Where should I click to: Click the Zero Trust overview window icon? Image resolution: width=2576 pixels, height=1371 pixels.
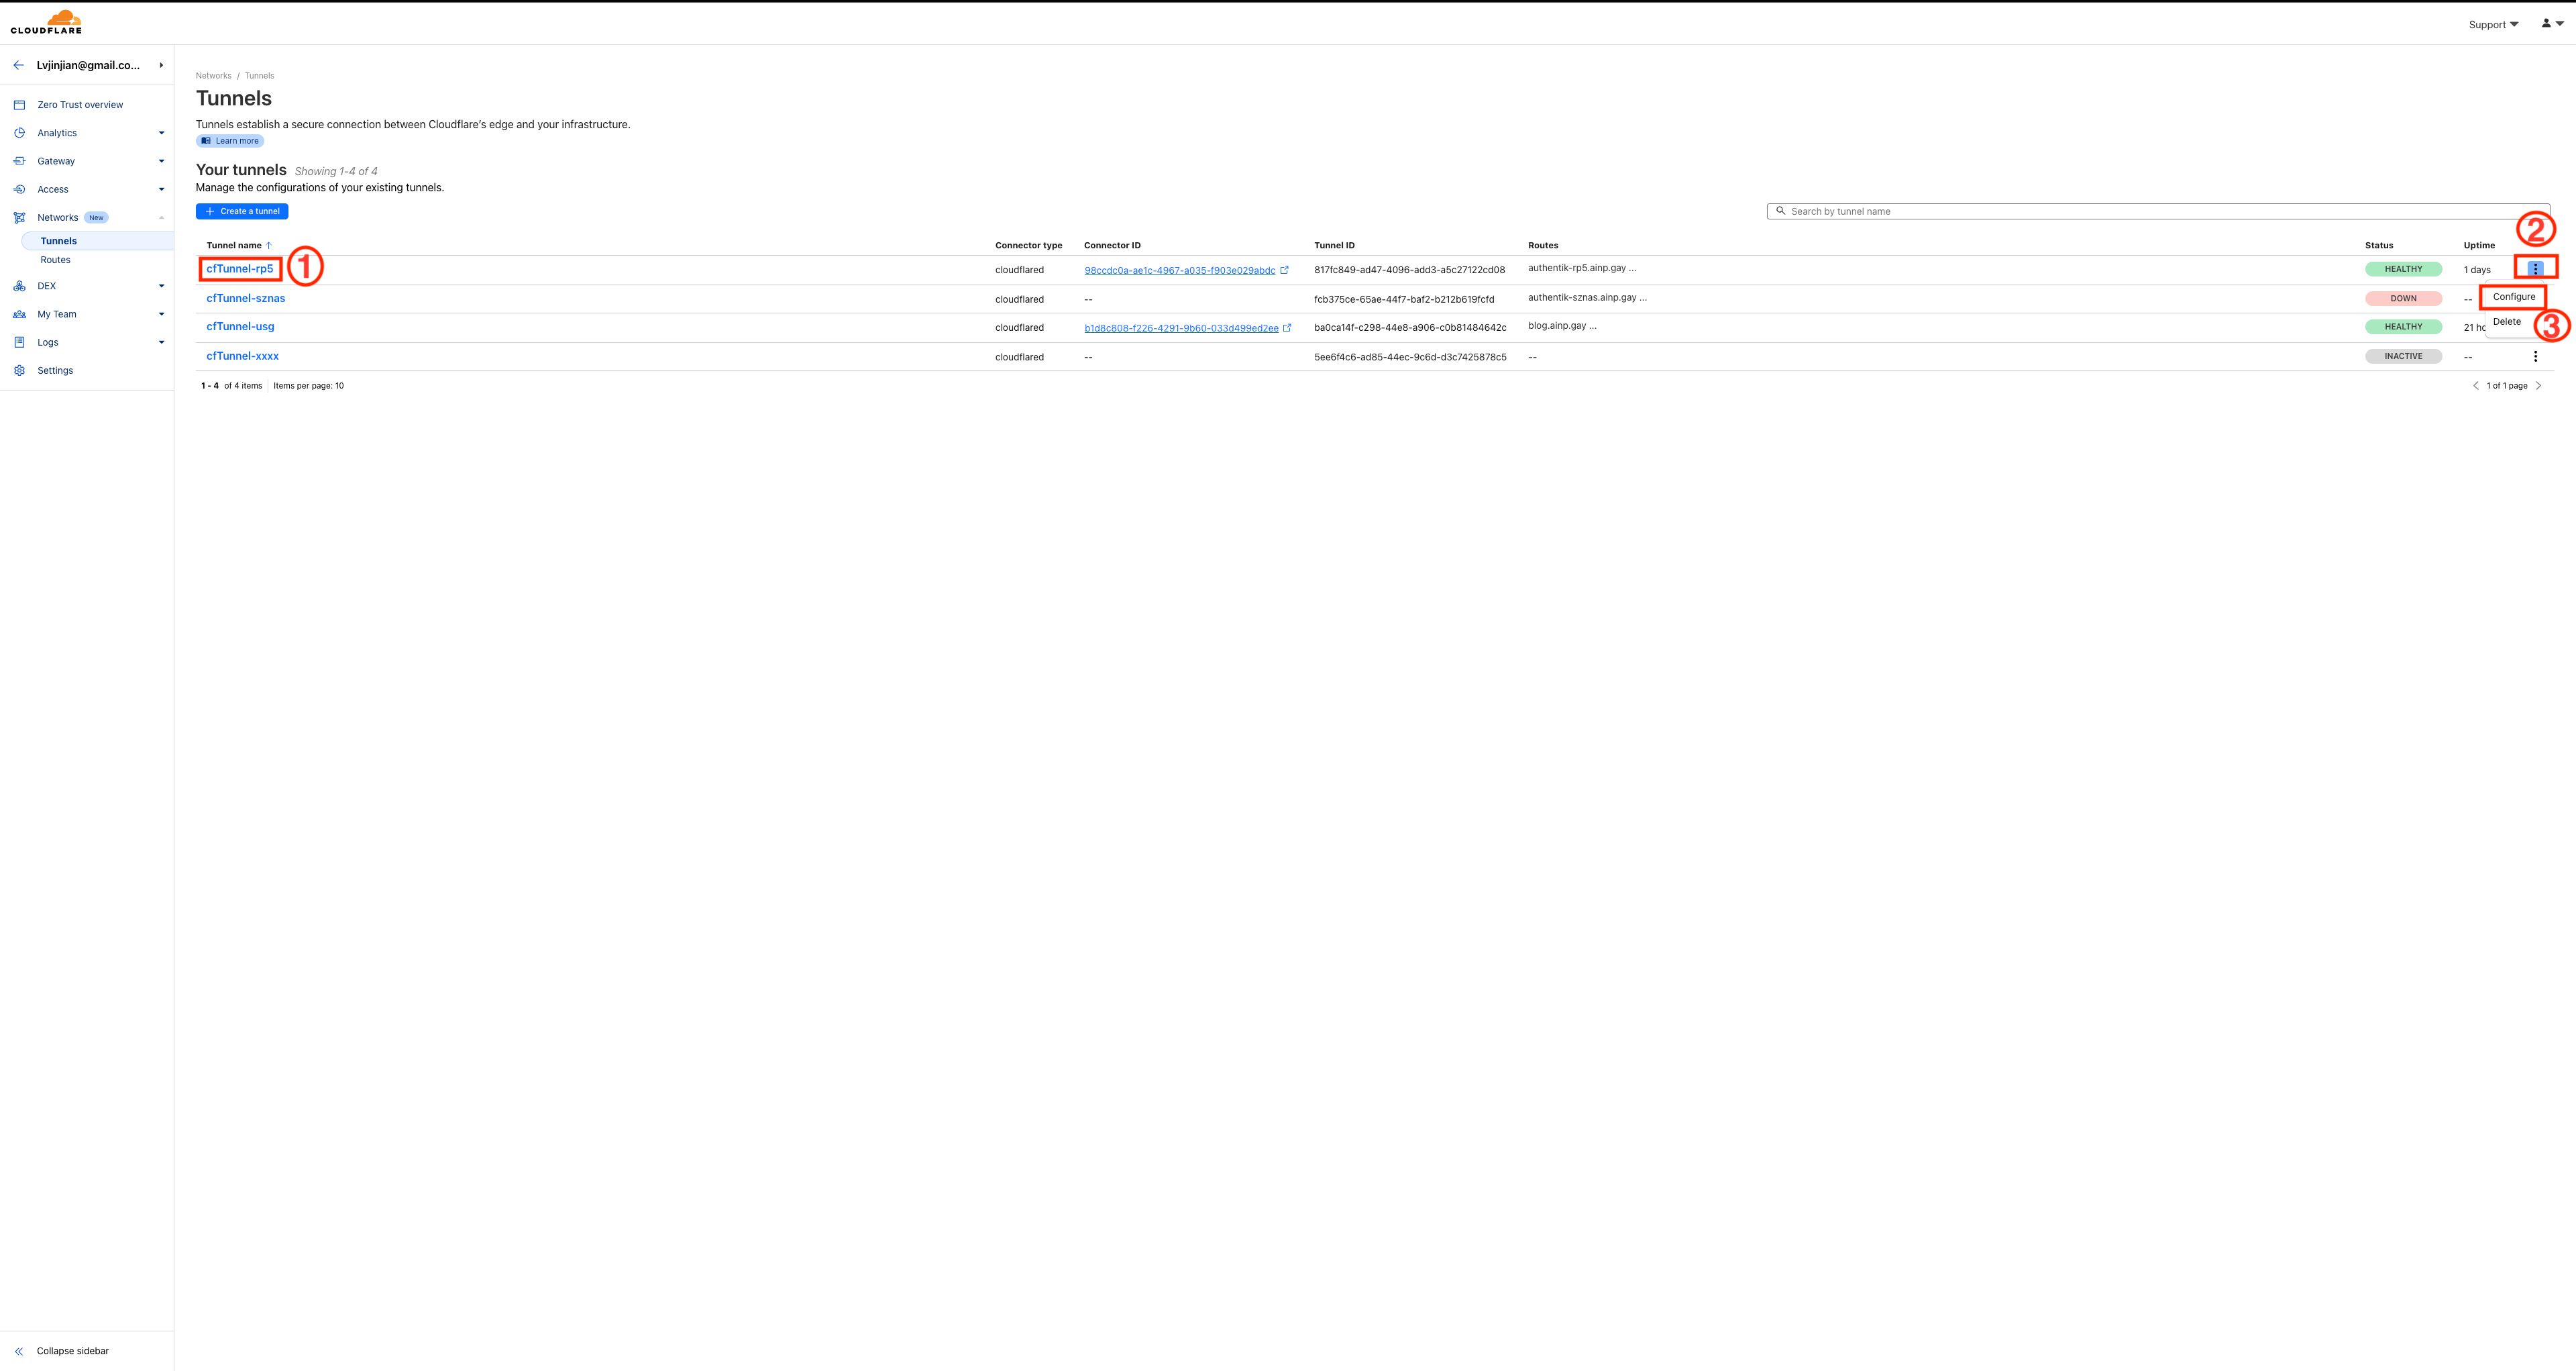(19, 105)
